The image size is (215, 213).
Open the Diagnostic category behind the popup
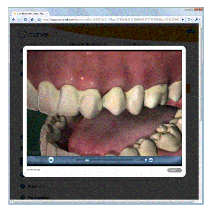(37, 186)
